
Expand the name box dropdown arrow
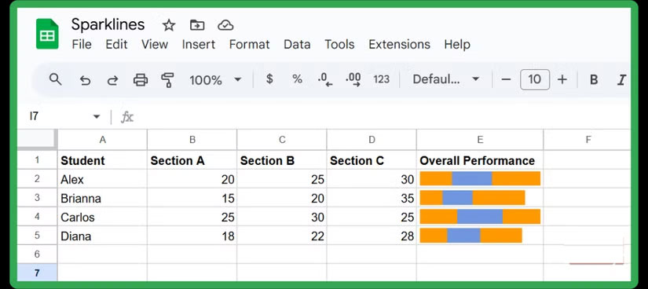[97, 117]
